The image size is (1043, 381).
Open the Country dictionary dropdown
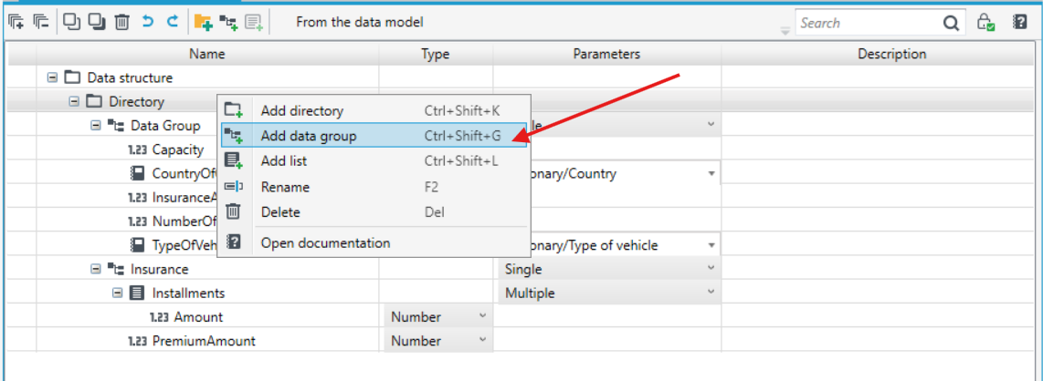click(x=711, y=174)
